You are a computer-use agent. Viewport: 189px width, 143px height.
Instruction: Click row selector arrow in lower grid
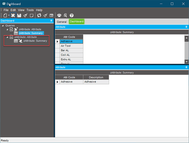[x=57, y=82]
